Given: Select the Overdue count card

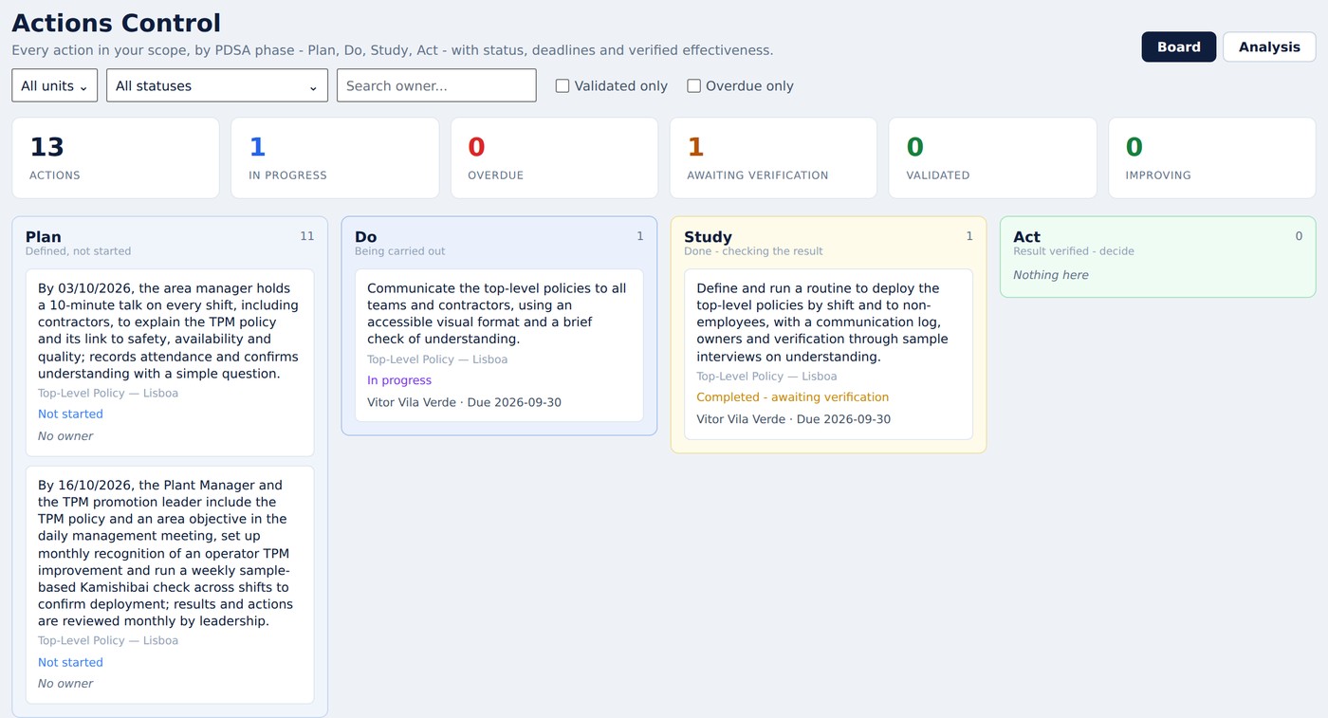Looking at the screenshot, I should coord(554,158).
